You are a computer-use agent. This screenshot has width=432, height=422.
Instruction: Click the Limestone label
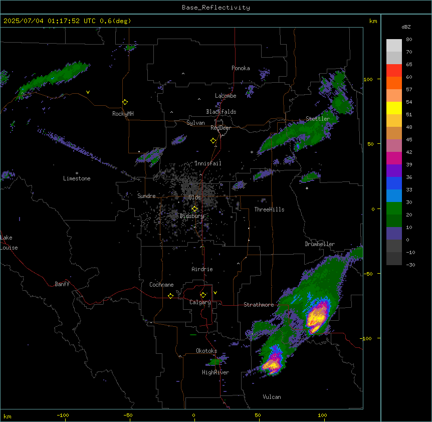pyautogui.click(x=77, y=178)
